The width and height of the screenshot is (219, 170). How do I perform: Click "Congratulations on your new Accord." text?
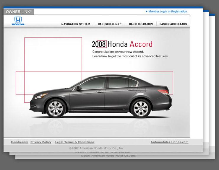[118, 52]
